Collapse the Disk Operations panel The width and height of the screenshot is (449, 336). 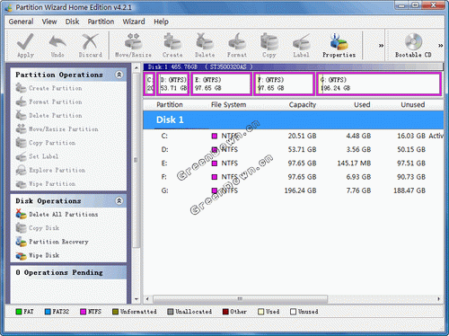[x=119, y=200]
